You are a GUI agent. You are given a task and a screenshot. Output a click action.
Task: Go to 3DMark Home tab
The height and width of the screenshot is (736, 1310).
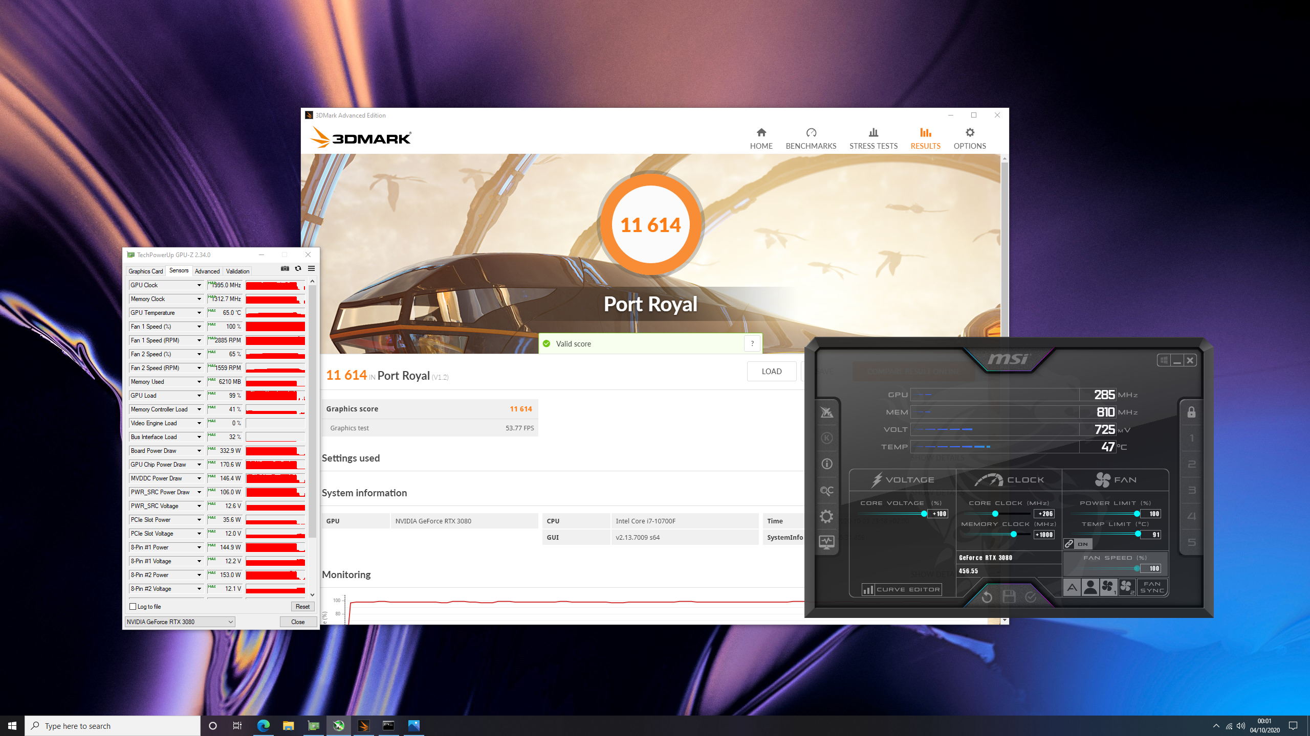click(761, 139)
